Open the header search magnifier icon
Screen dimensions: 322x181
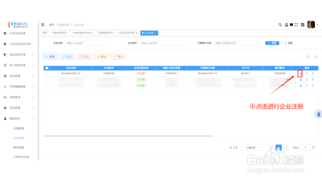pos(280,25)
